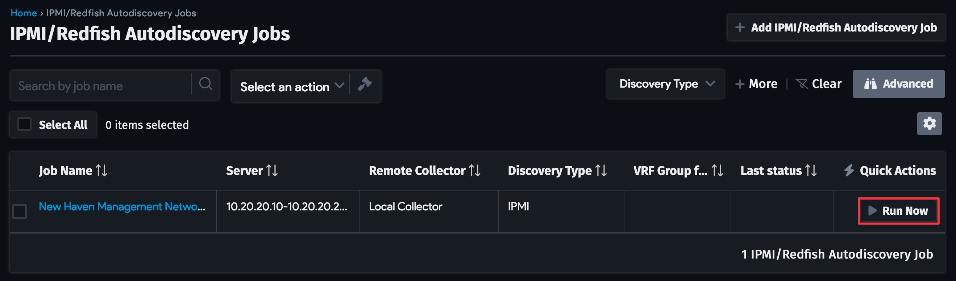956x281 pixels.
Task: Click Last status column sort control
Action: (x=811, y=171)
